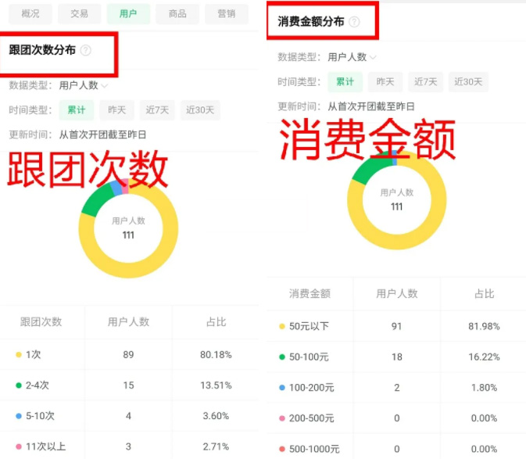Image resolution: width=526 pixels, height=459 pixels.
Task: Open the 营销 tab
Action: [x=227, y=14]
